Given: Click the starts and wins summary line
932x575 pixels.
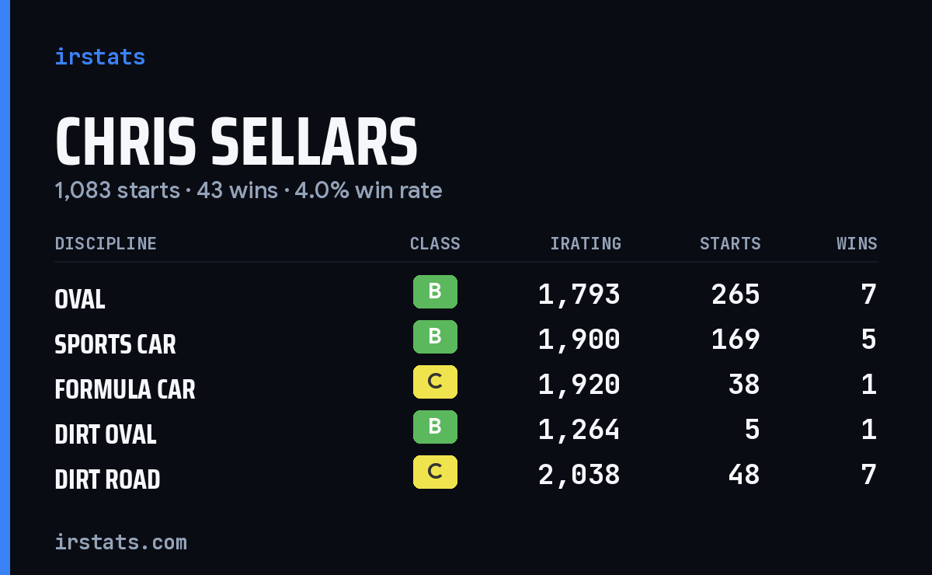Looking at the screenshot, I should pyautogui.click(x=249, y=190).
